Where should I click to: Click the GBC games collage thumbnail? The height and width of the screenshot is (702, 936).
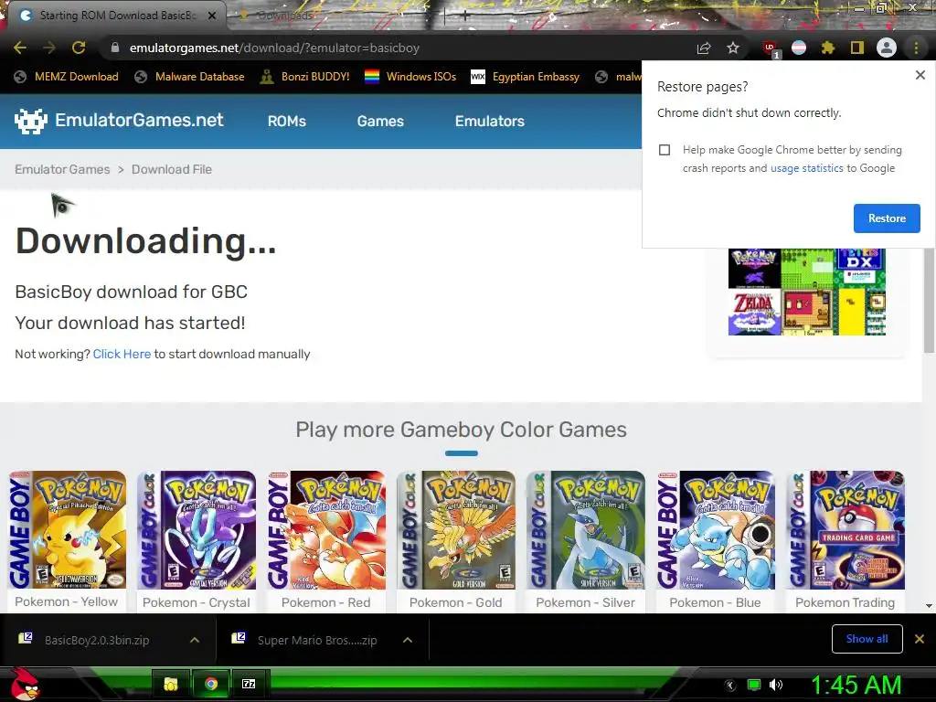click(x=807, y=292)
